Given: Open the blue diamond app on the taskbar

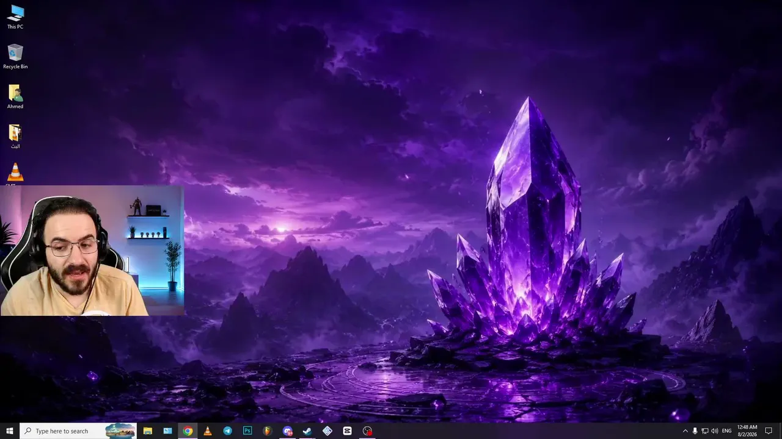Looking at the screenshot, I should pyautogui.click(x=327, y=431).
